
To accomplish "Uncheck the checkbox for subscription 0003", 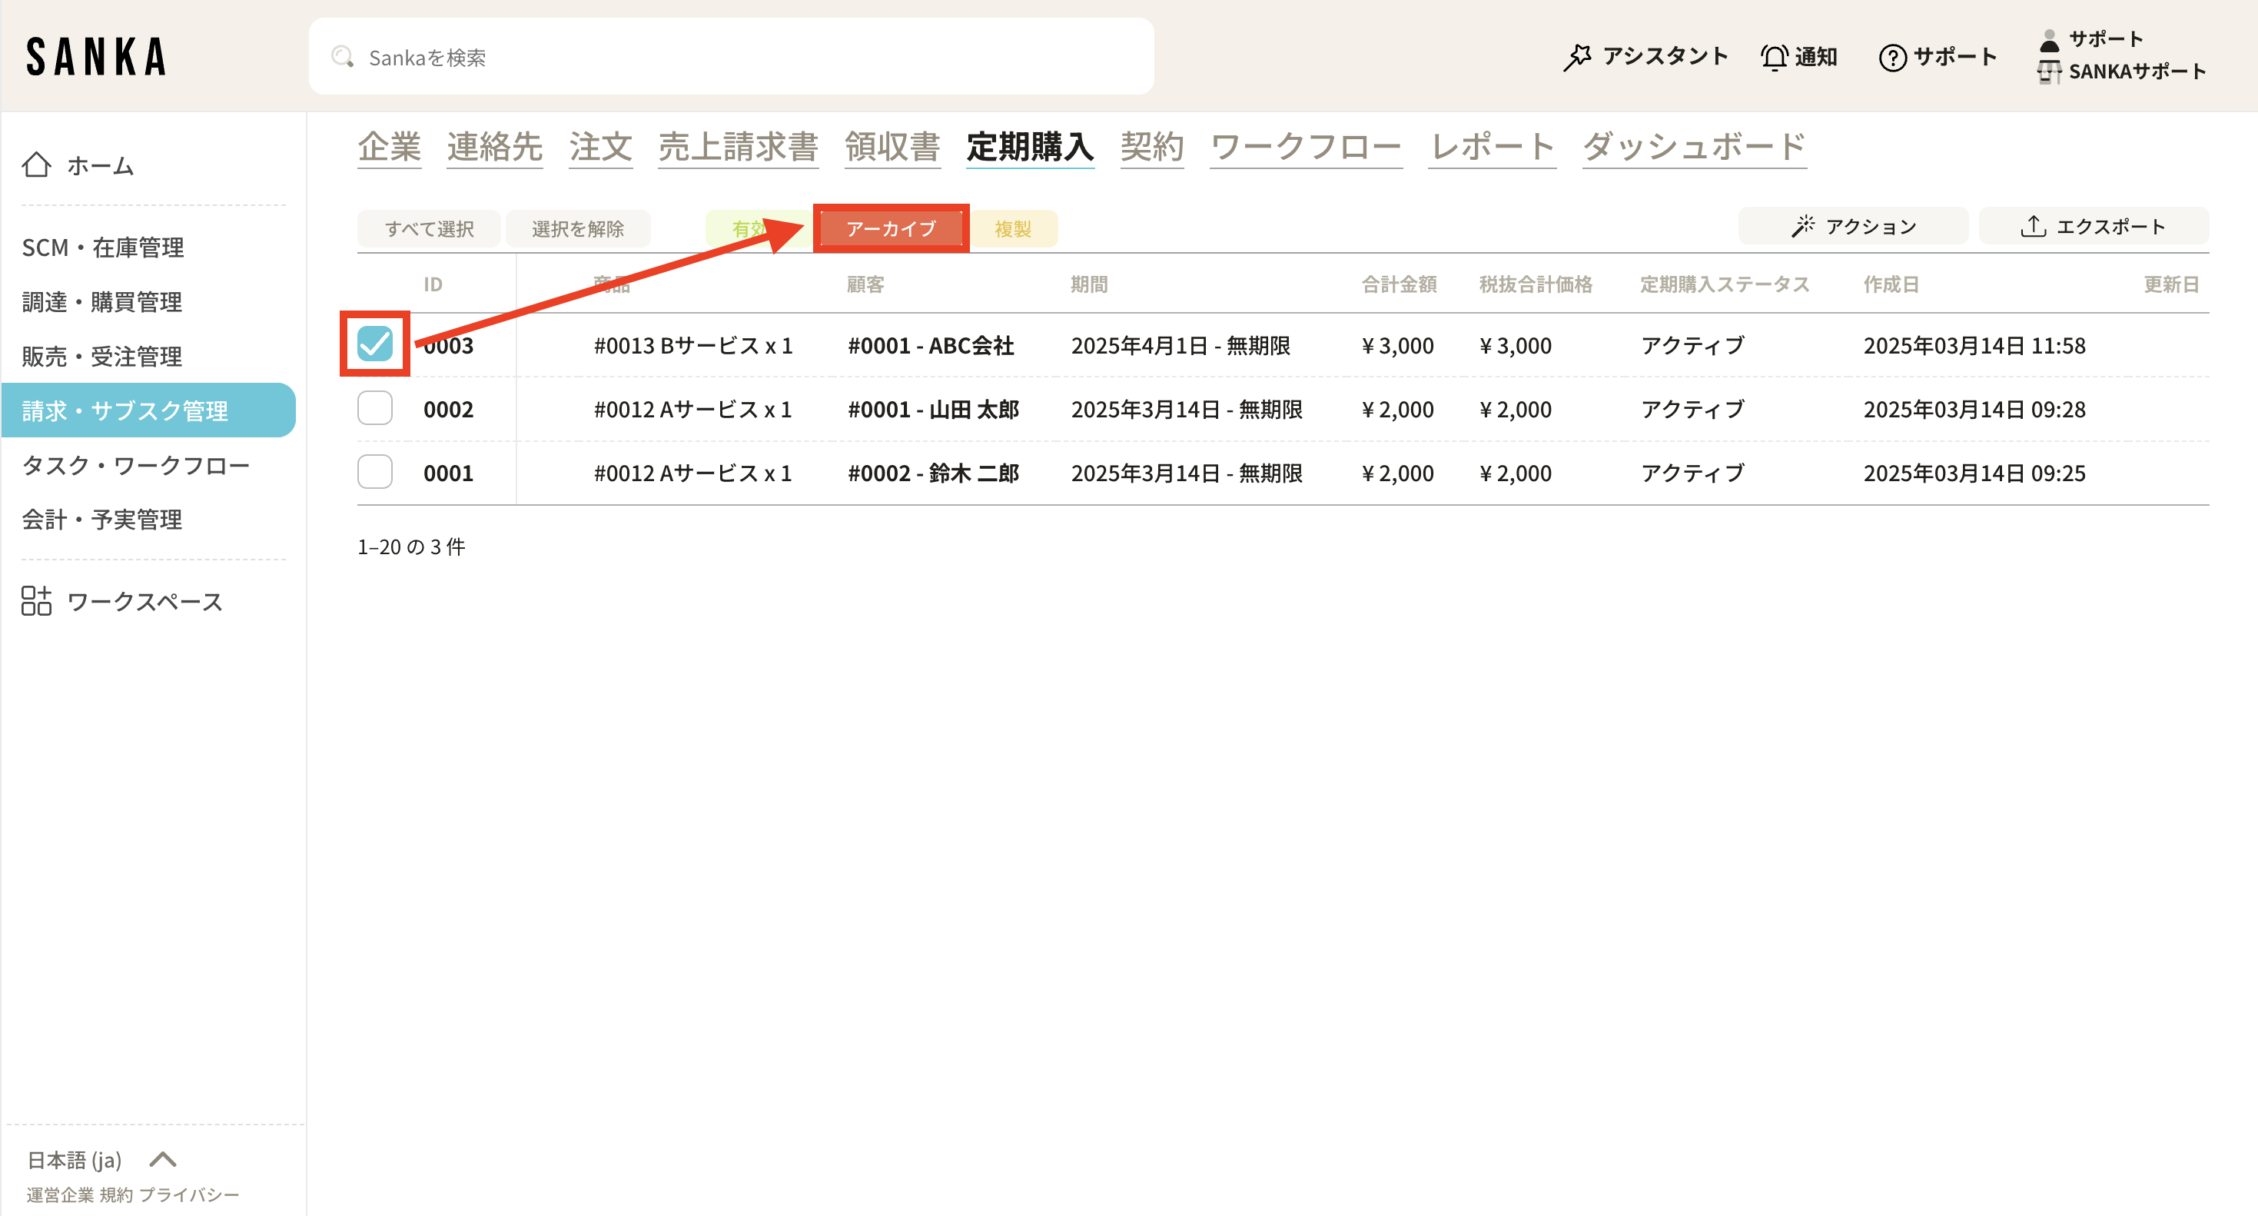I will (375, 344).
